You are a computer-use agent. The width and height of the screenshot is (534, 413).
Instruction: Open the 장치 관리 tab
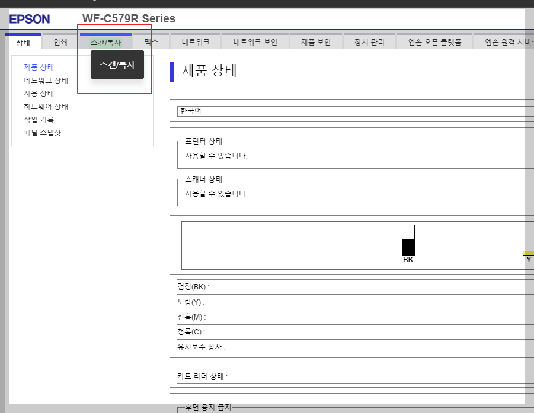(369, 42)
